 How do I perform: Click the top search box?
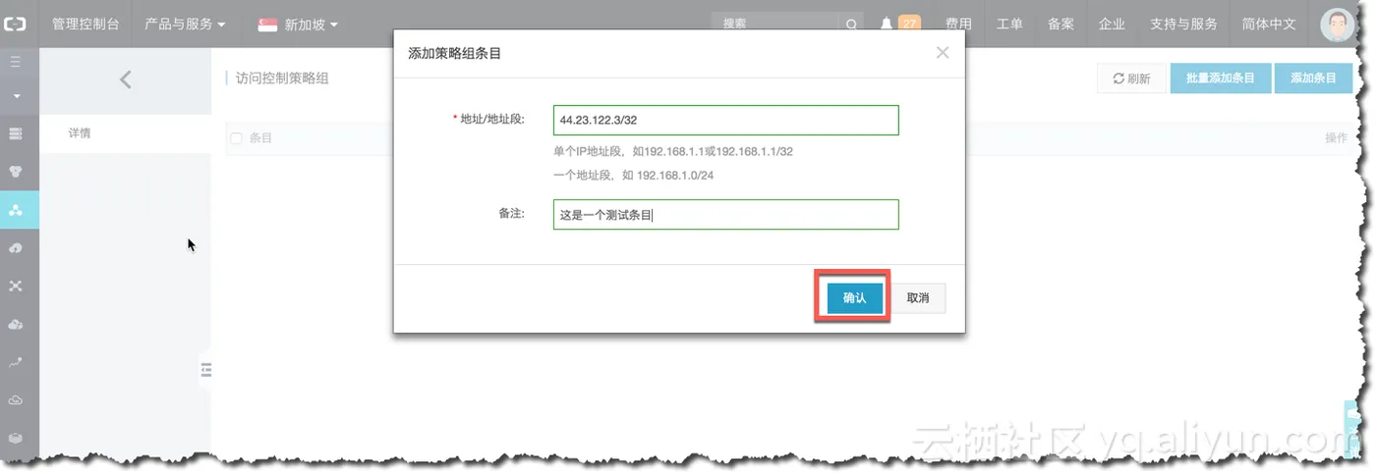coord(776,25)
